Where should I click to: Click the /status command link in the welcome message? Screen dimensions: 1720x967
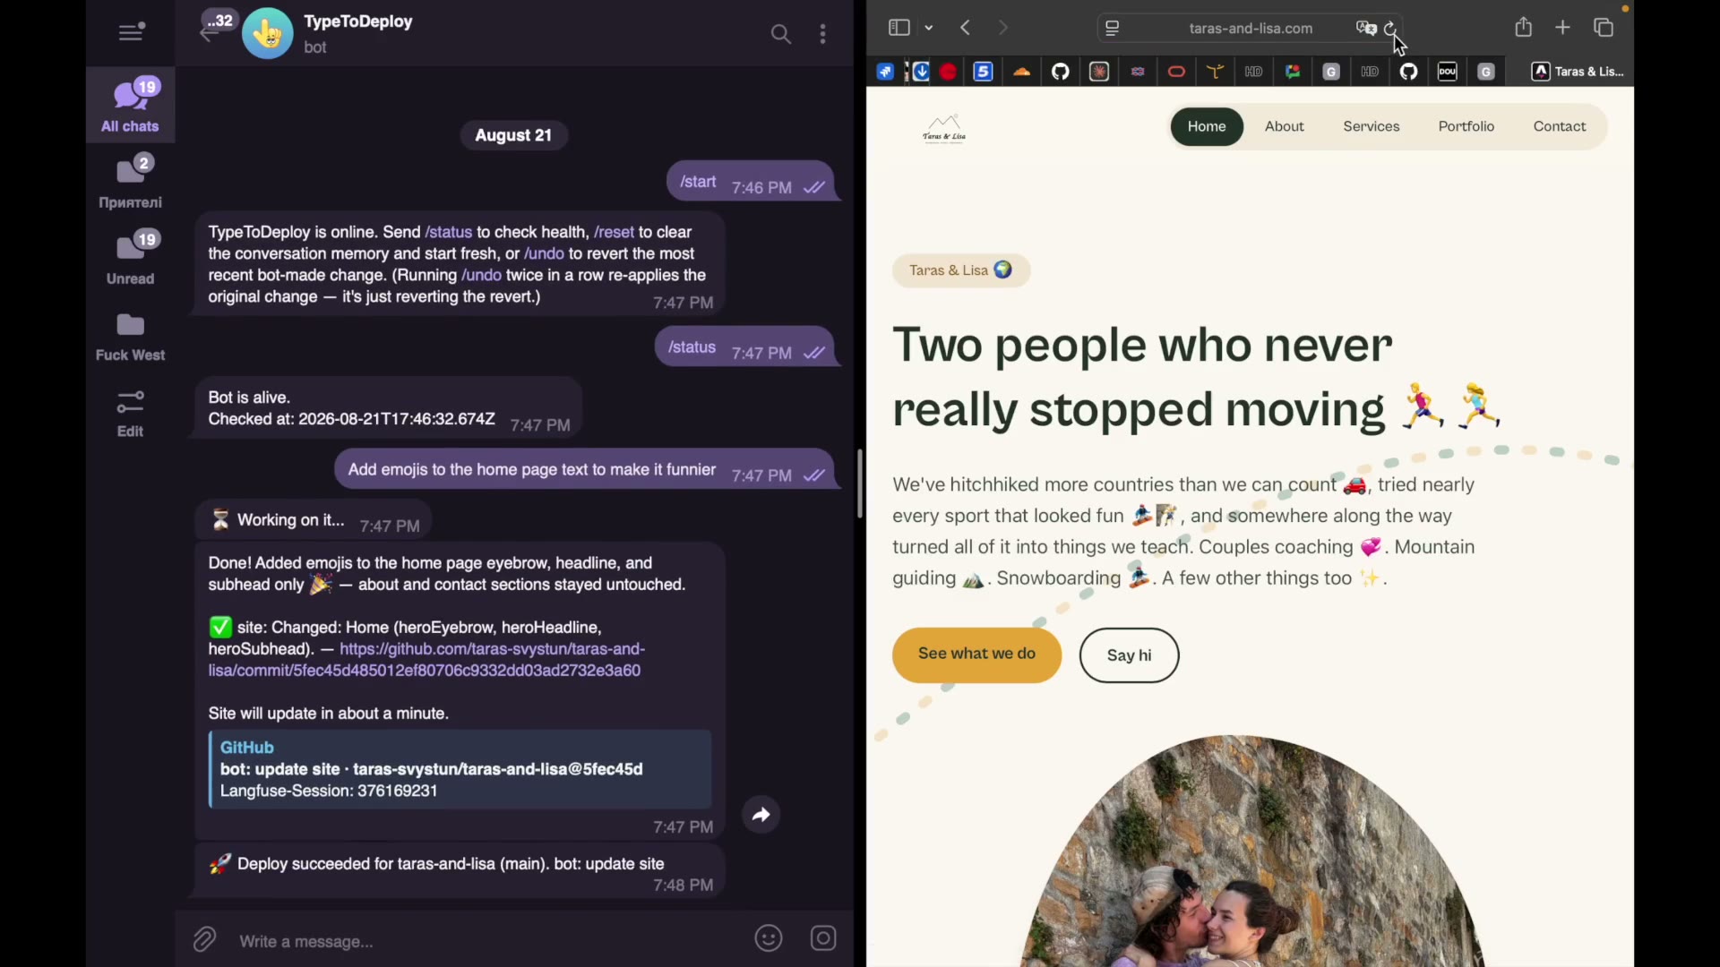pos(448,232)
